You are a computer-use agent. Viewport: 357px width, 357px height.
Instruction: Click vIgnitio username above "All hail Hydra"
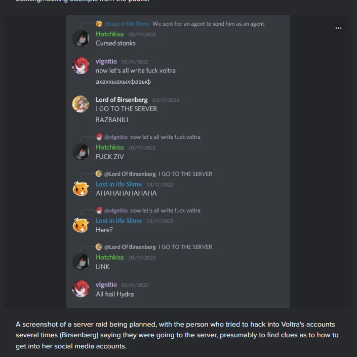pyautogui.click(x=106, y=284)
